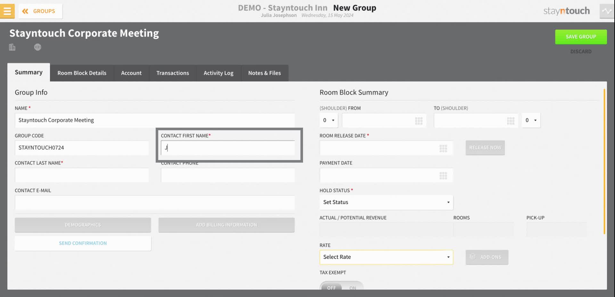The height and width of the screenshot is (297, 615).
Task: Click the Add-Ons button
Action: (x=487, y=257)
